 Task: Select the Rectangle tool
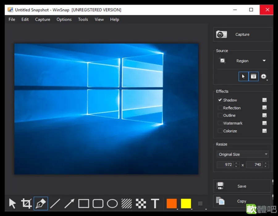pyautogui.click(x=84, y=203)
